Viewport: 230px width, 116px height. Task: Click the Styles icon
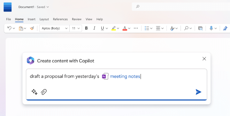[x=172, y=28]
